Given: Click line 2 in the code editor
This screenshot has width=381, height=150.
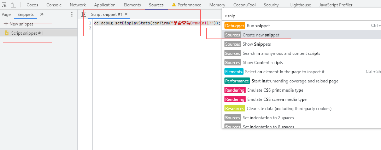Looking at the screenshot, I should [x=141, y=28].
